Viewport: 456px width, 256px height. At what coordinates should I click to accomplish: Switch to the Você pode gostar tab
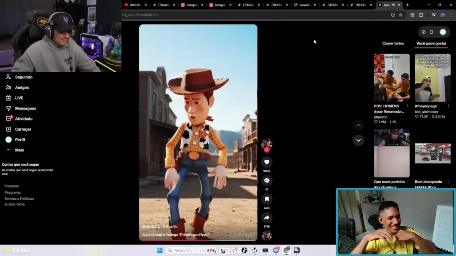tap(431, 43)
